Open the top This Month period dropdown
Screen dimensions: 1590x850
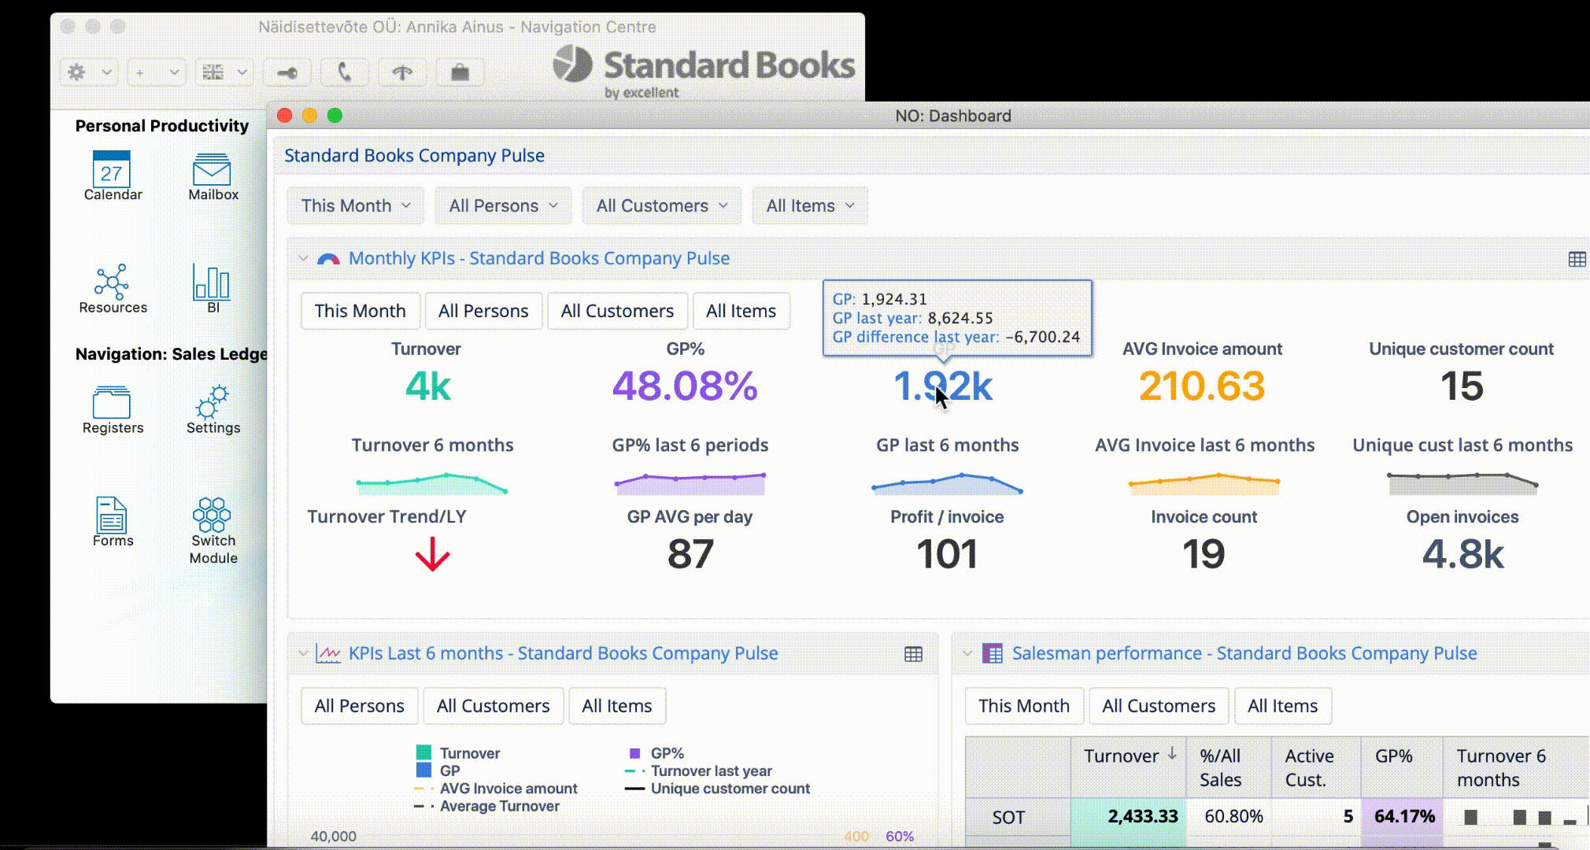pyautogui.click(x=356, y=205)
